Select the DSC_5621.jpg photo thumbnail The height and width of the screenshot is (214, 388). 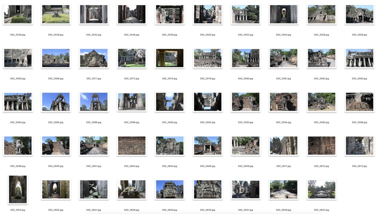click(94, 189)
